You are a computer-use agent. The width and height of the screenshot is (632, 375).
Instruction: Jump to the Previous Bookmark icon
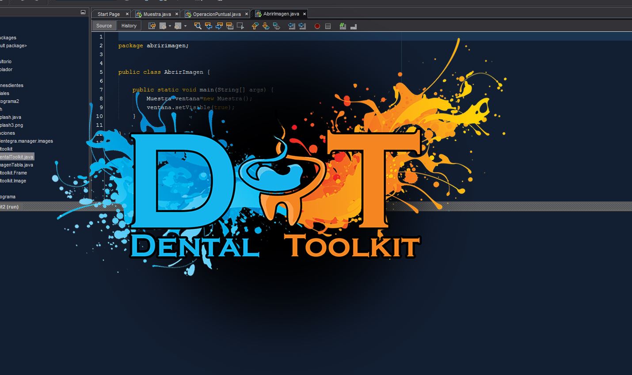(255, 26)
